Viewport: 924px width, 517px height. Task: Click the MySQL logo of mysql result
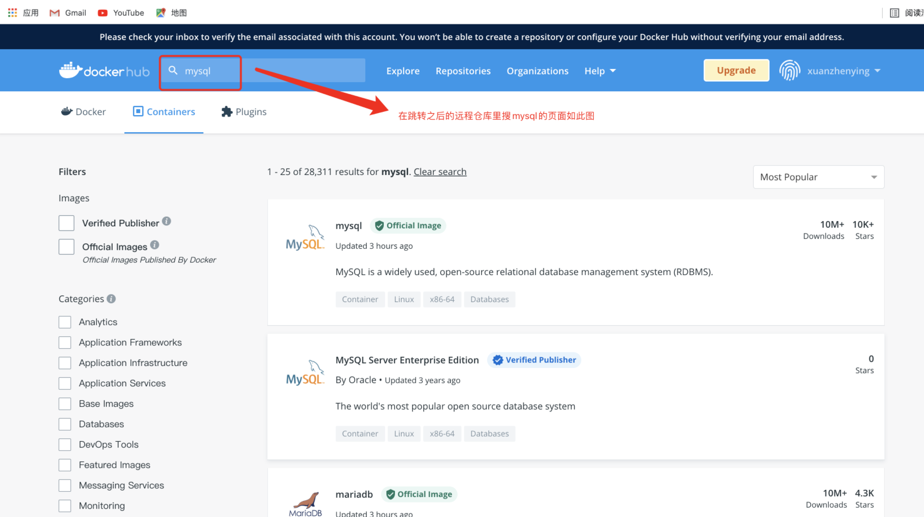tap(305, 238)
